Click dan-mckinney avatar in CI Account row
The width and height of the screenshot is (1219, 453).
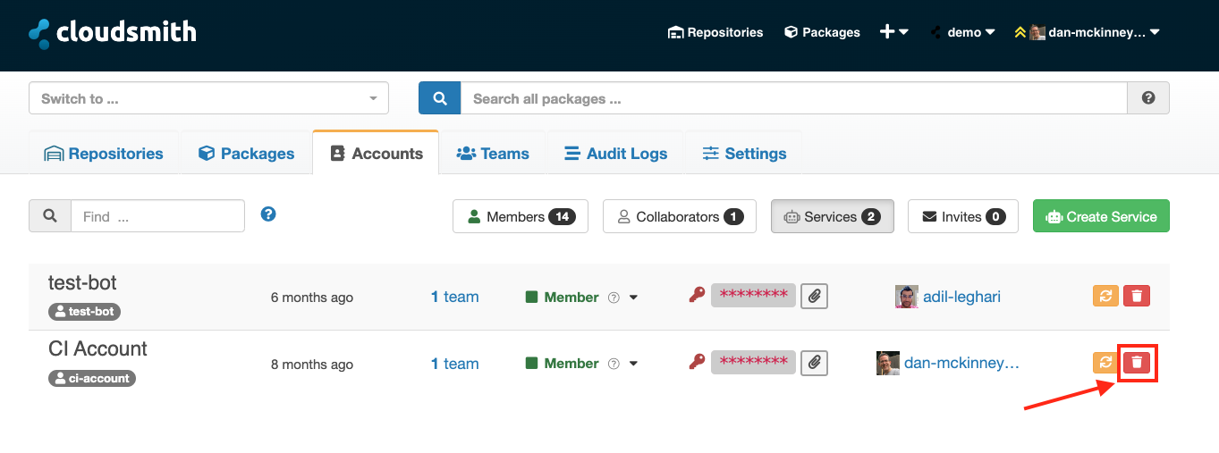[888, 363]
